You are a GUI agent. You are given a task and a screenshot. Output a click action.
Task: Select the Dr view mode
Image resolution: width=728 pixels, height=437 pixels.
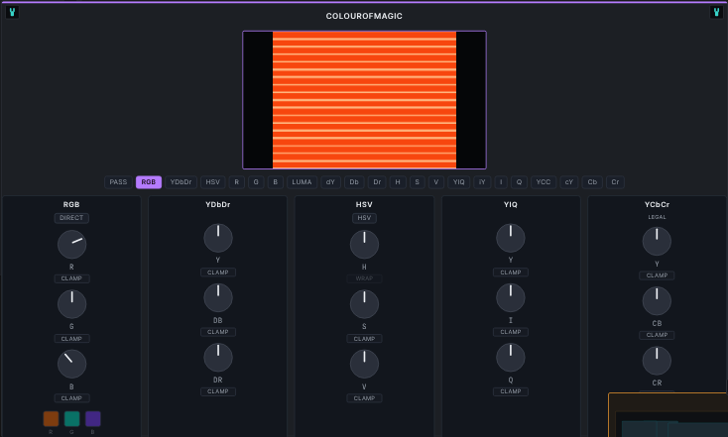377,182
